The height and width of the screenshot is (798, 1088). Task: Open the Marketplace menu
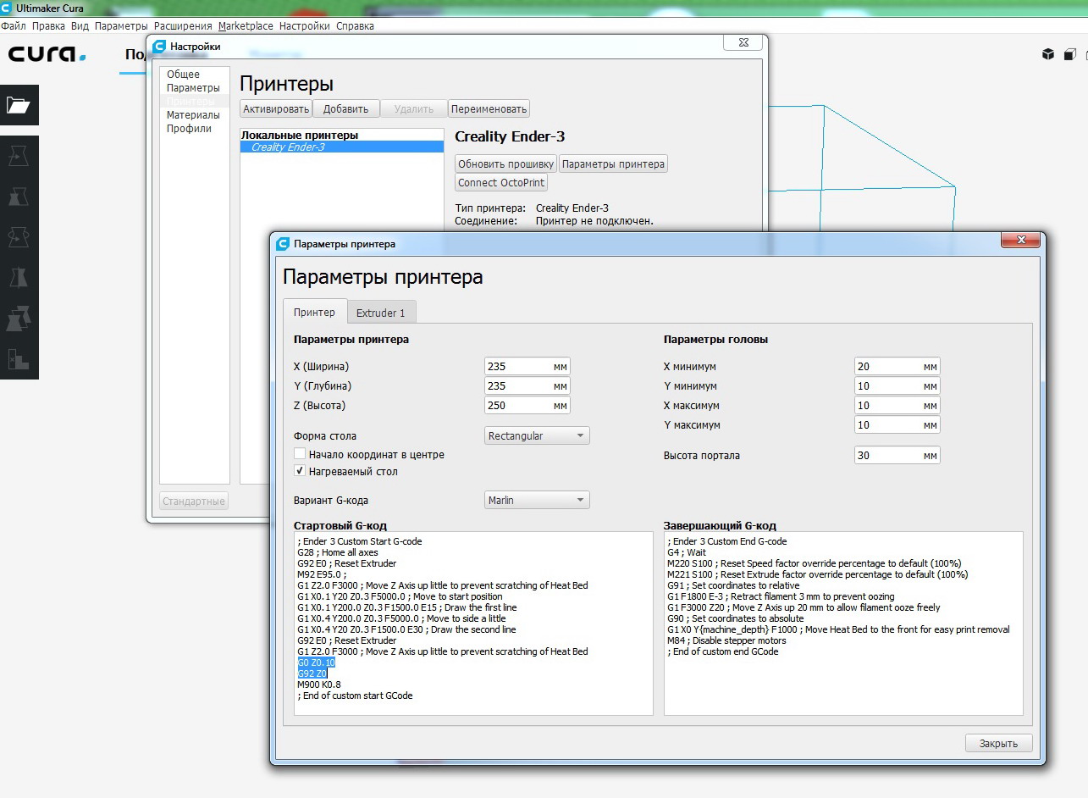tap(246, 26)
